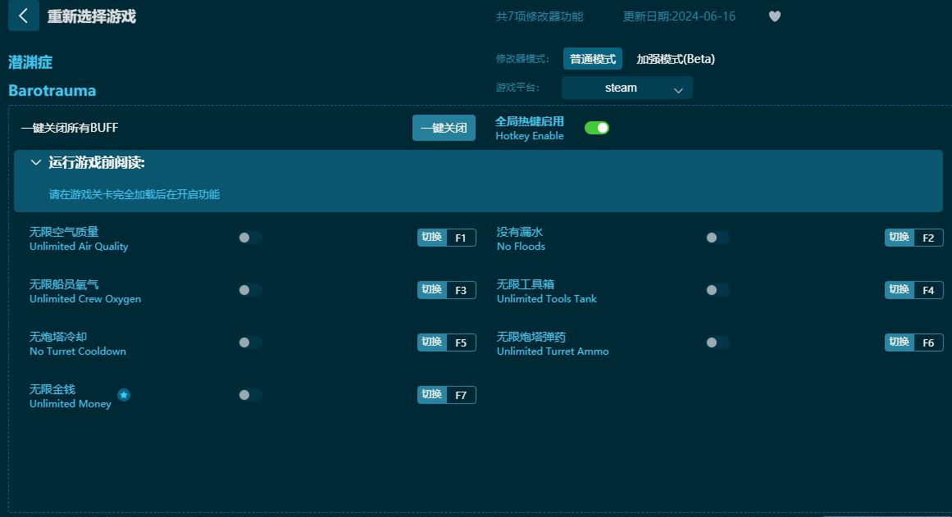Click the F7 hotkey field
Screen dimensions: 952x517
[461, 395]
